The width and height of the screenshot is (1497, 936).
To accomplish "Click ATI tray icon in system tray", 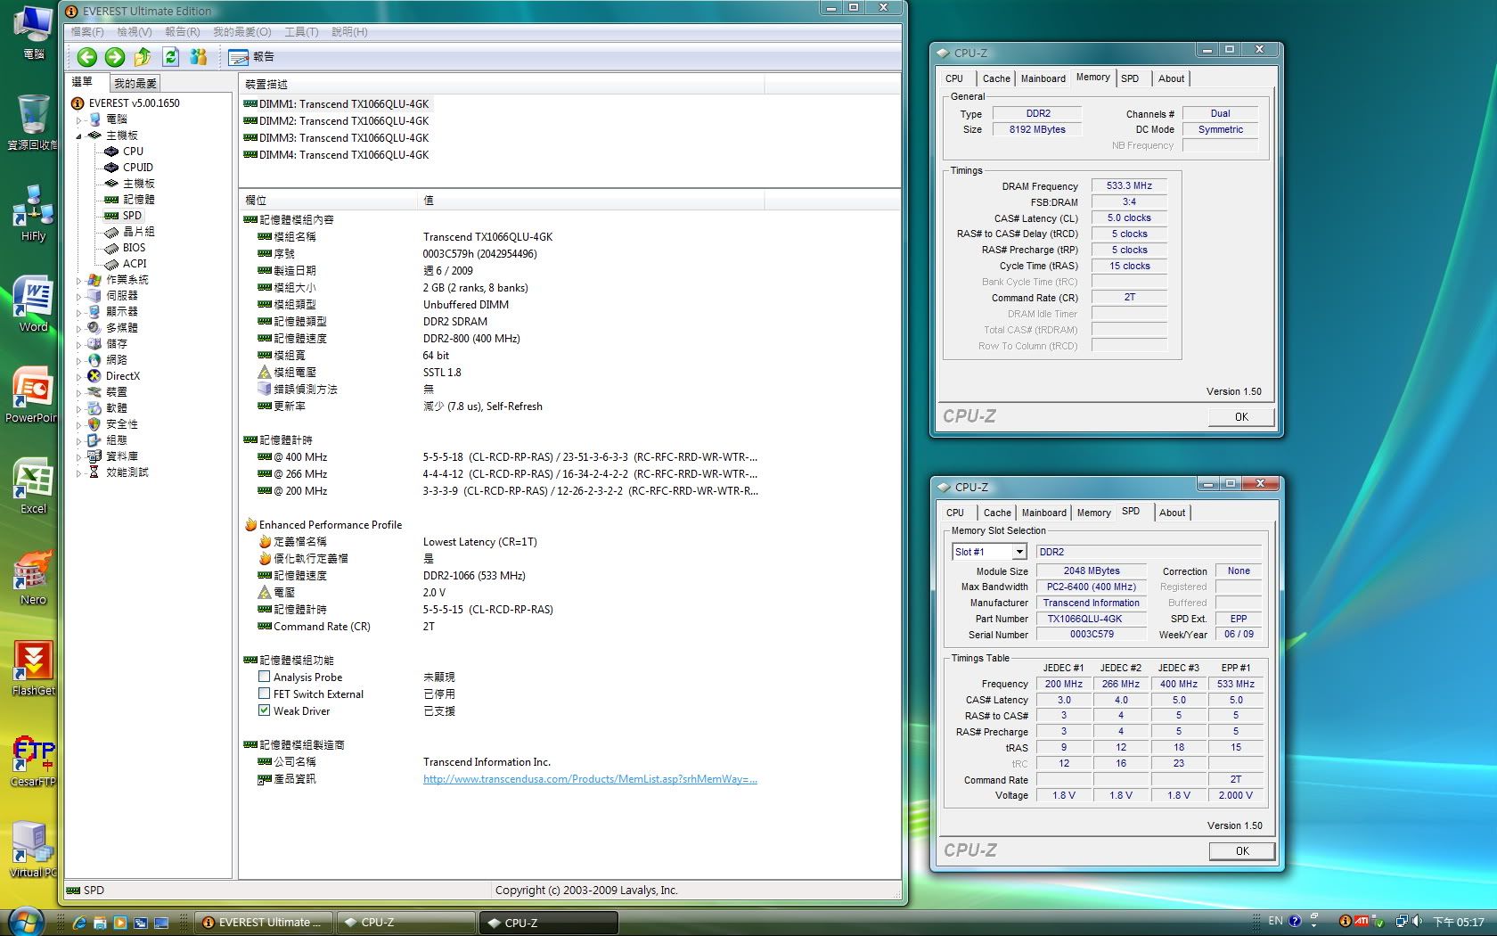I will click(x=1361, y=922).
